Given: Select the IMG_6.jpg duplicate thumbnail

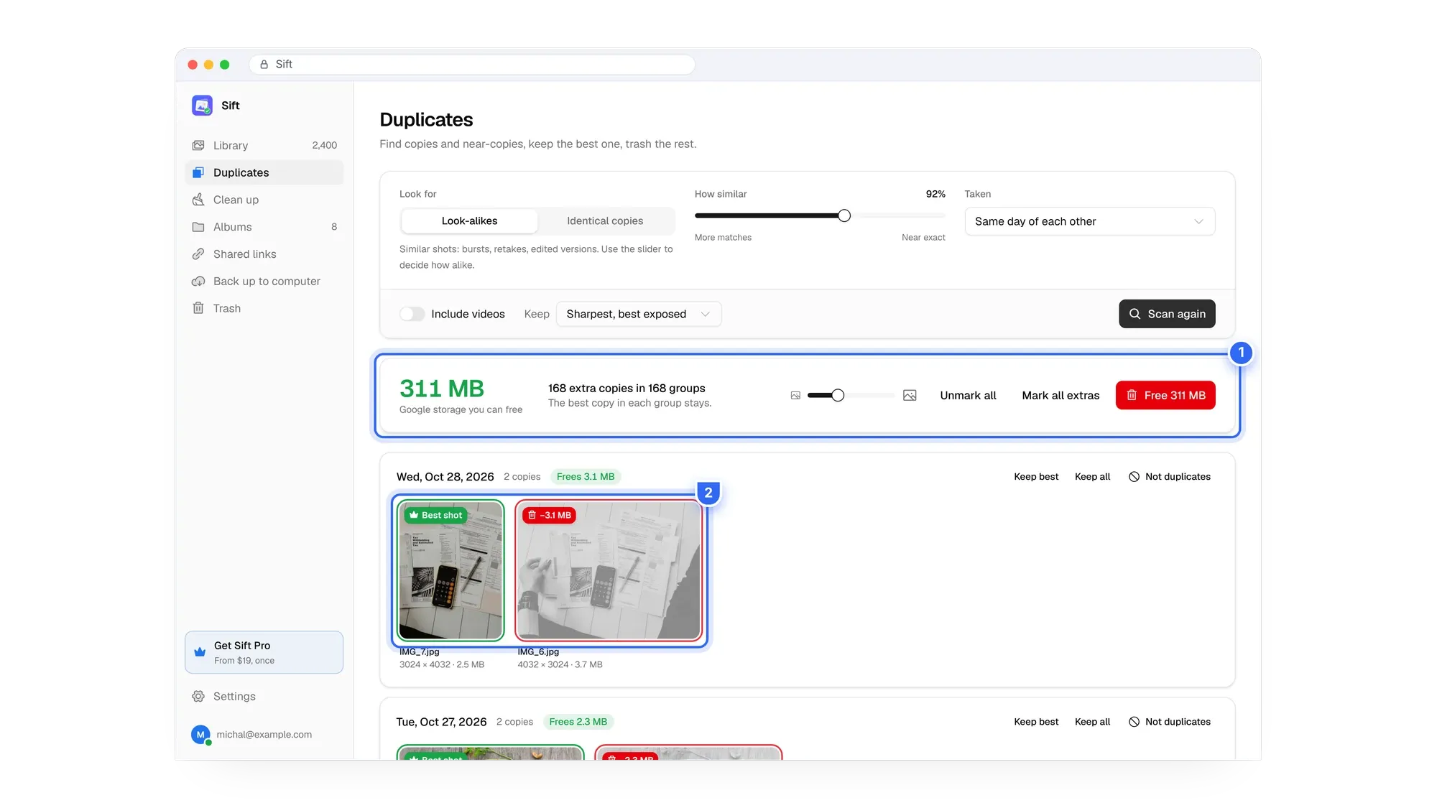Looking at the screenshot, I should [x=609, y=570].
